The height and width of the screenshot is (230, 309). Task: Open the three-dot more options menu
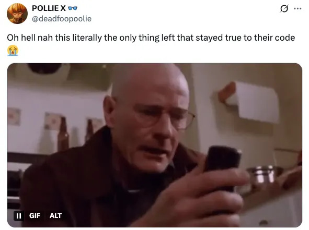point(297,8)
